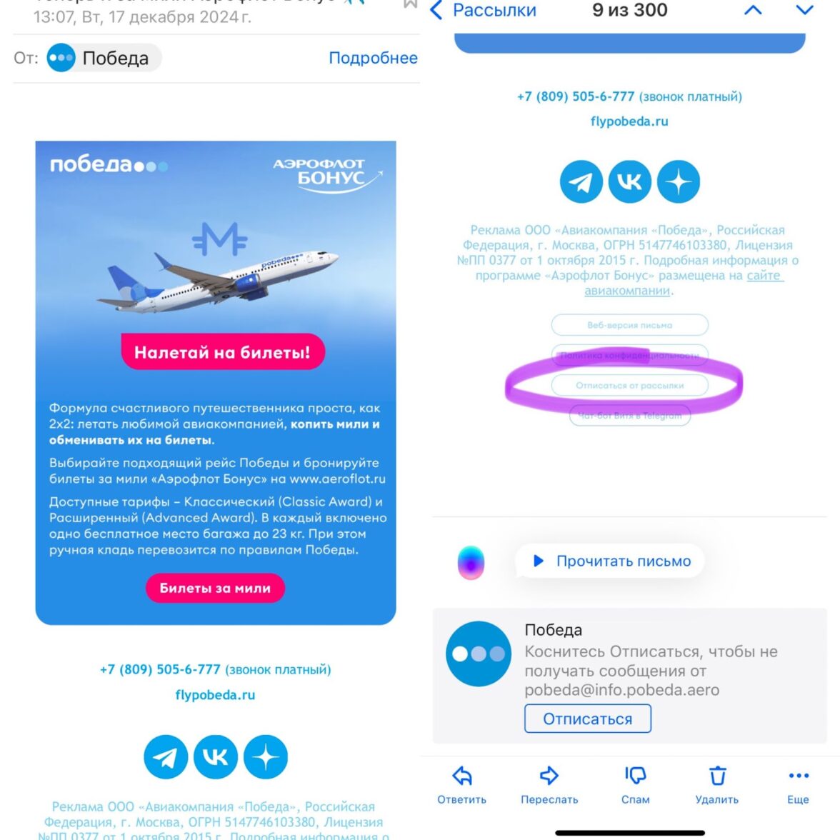Play Прочитать письмо audio reading

(611, 561)
